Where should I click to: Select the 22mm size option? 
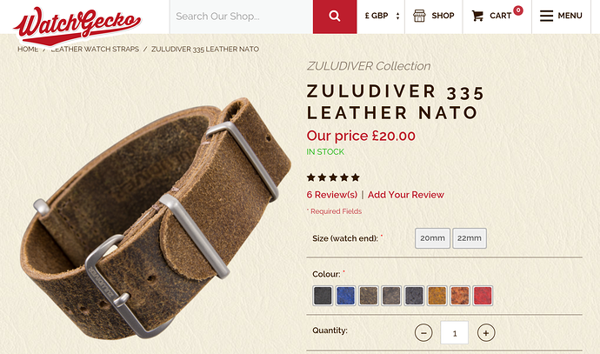470,238
